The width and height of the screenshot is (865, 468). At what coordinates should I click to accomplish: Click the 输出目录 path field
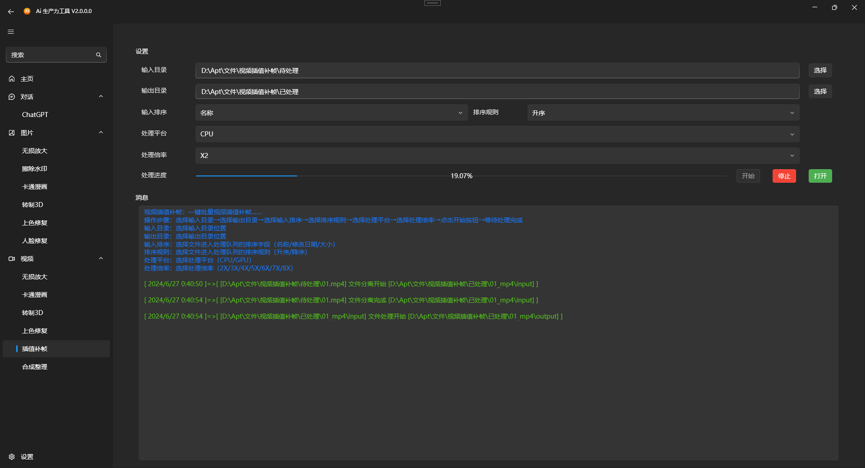(497, 92)
